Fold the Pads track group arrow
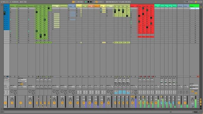This screenshot has width=203, height=114. [105, 6]
